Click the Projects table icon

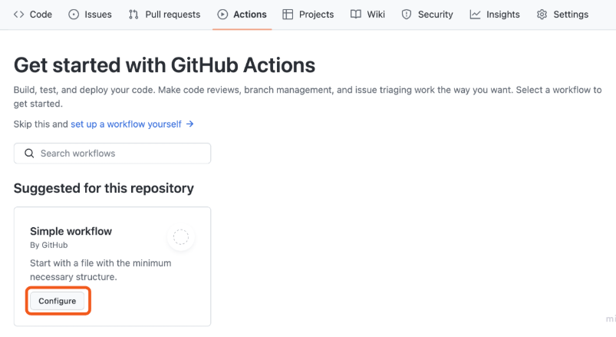pyautogui.click(x=288, y=15)
